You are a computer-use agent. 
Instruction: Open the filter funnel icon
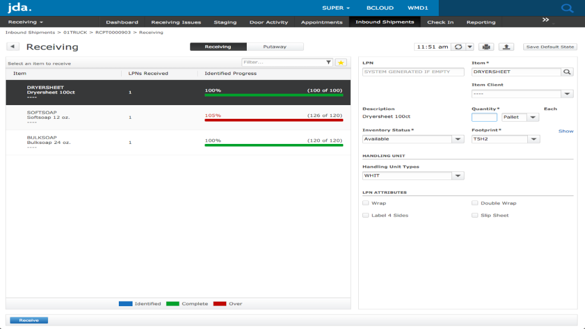click(327, 62)
